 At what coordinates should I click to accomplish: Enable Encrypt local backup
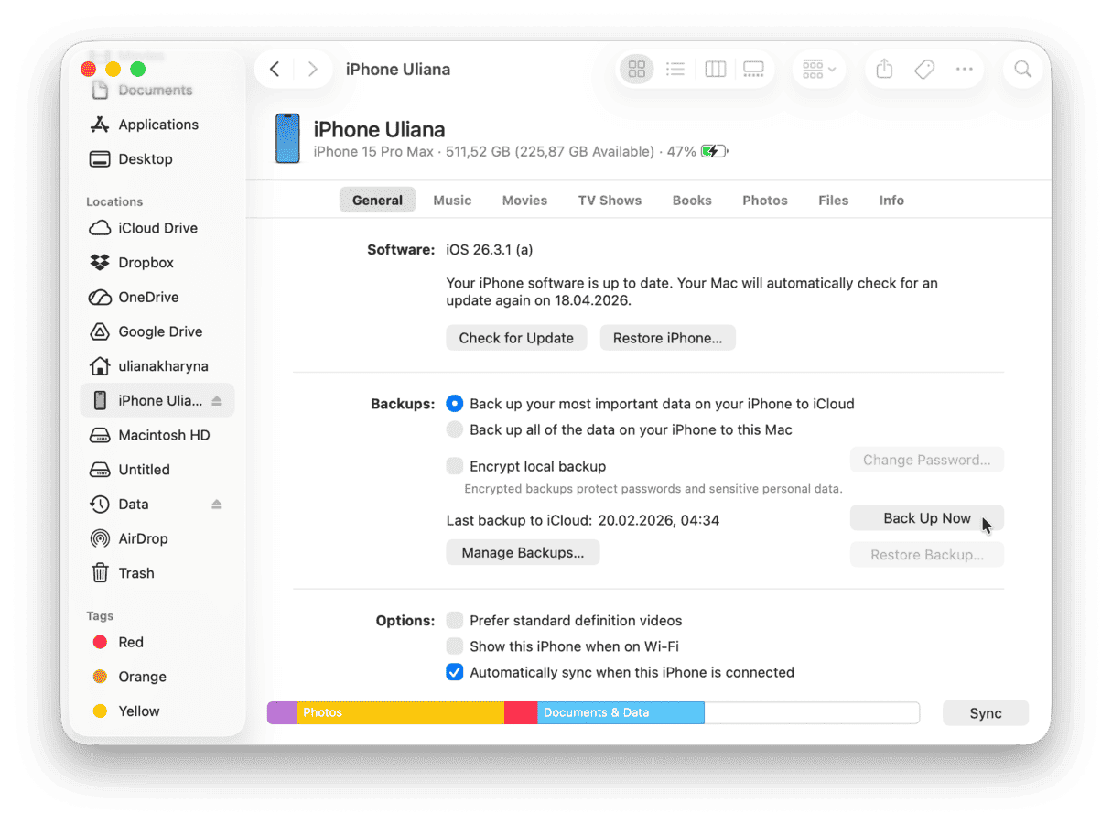455,466
